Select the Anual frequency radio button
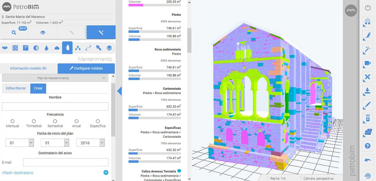The width and height of the screenshot is (376, 181). [76, 121]
